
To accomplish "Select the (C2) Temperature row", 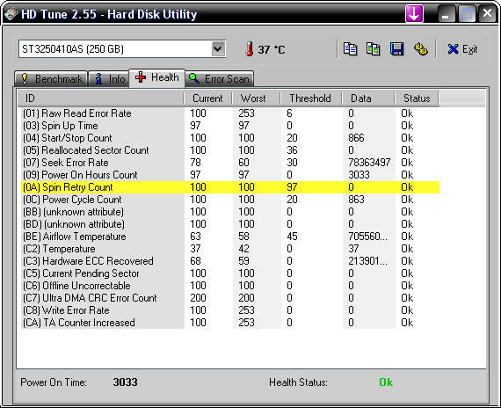I will tap(230, 249).
